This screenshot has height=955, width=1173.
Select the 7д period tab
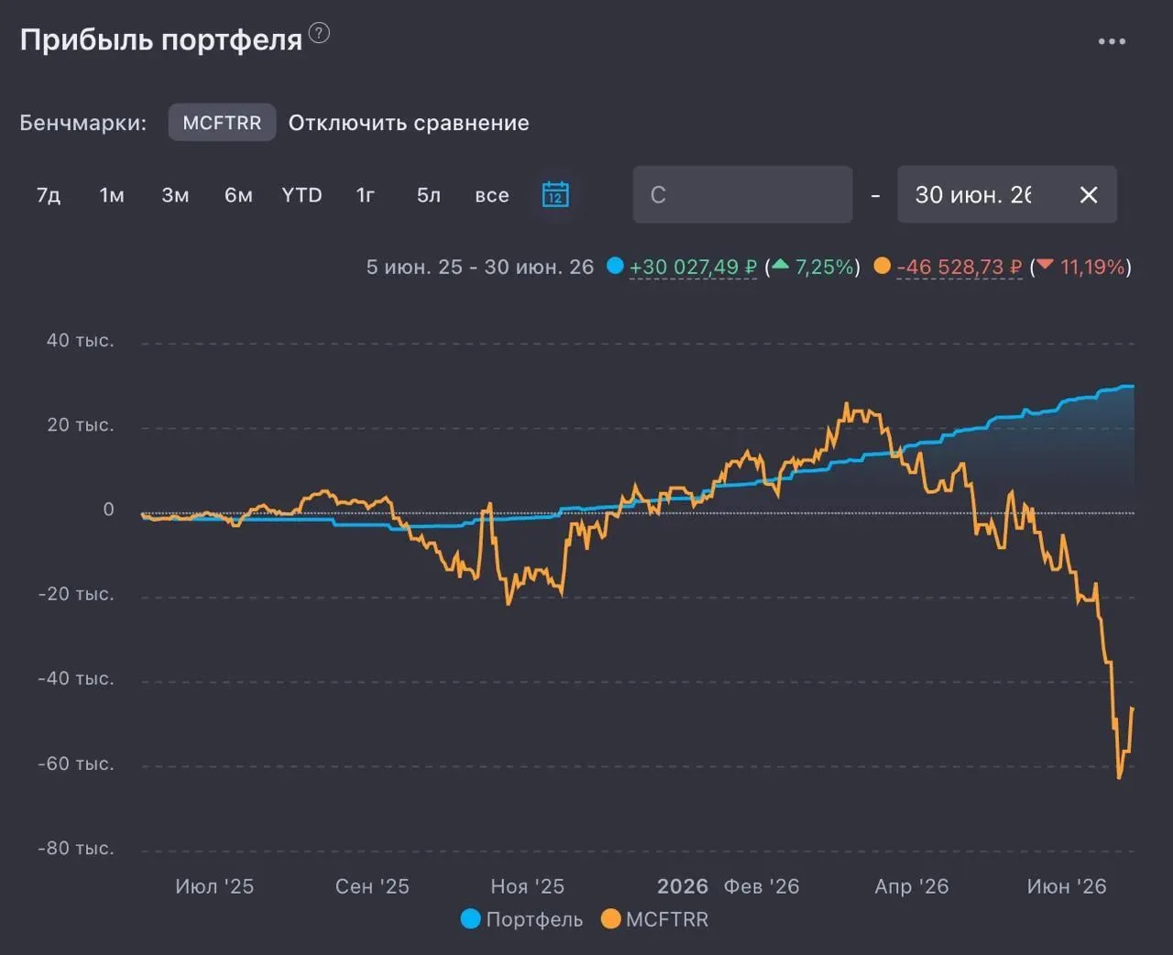pos(49,194)
